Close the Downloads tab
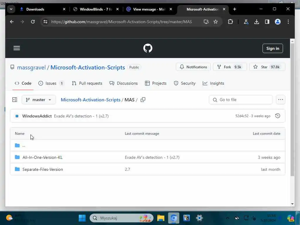This screenshot has height=225, width=300. pos(64,9)
